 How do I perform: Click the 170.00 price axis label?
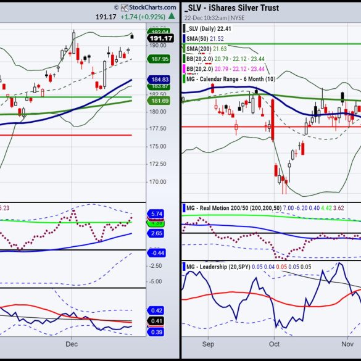click(x=157, y=182)
